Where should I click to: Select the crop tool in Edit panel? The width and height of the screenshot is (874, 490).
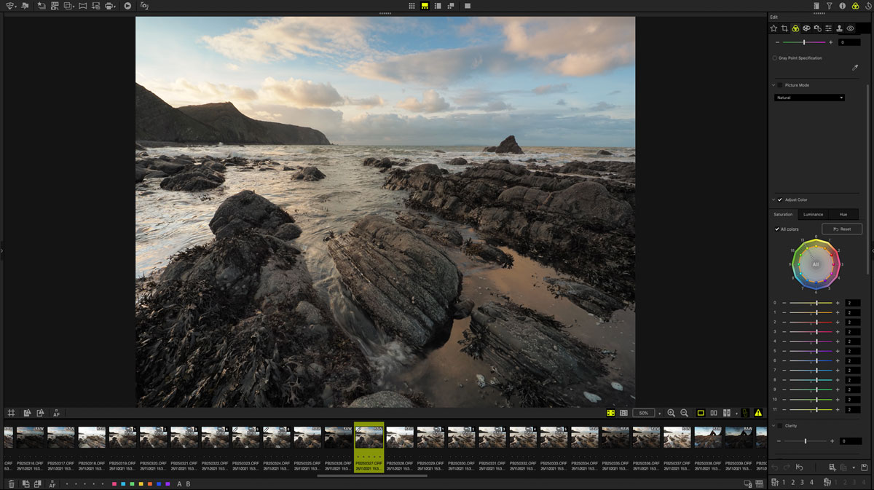click(784, 28)
